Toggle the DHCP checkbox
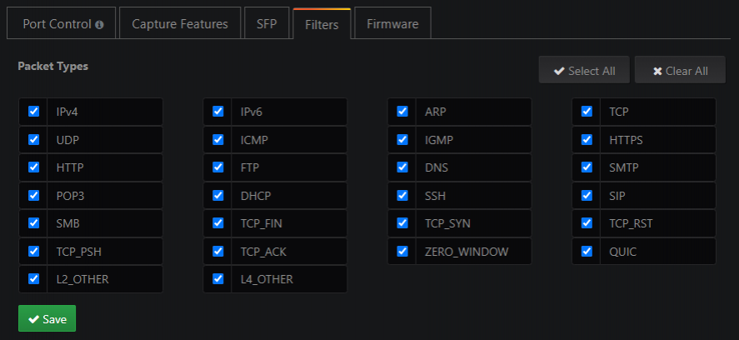 (x=218, y=195)
